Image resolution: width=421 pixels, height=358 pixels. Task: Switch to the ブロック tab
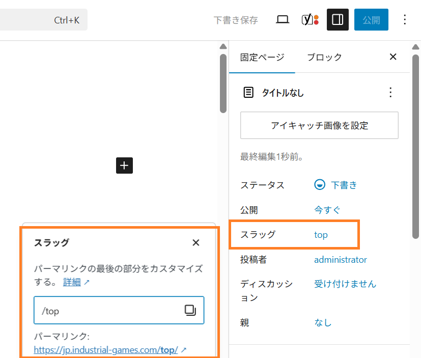pyautogui.click(x=324, y=57)
